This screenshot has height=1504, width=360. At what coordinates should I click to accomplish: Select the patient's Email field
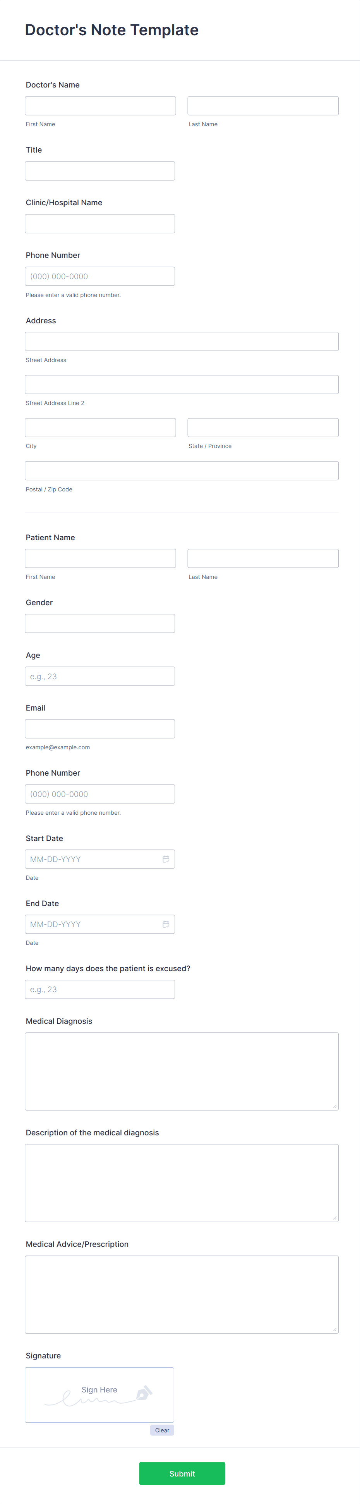[x=100, y=728]
